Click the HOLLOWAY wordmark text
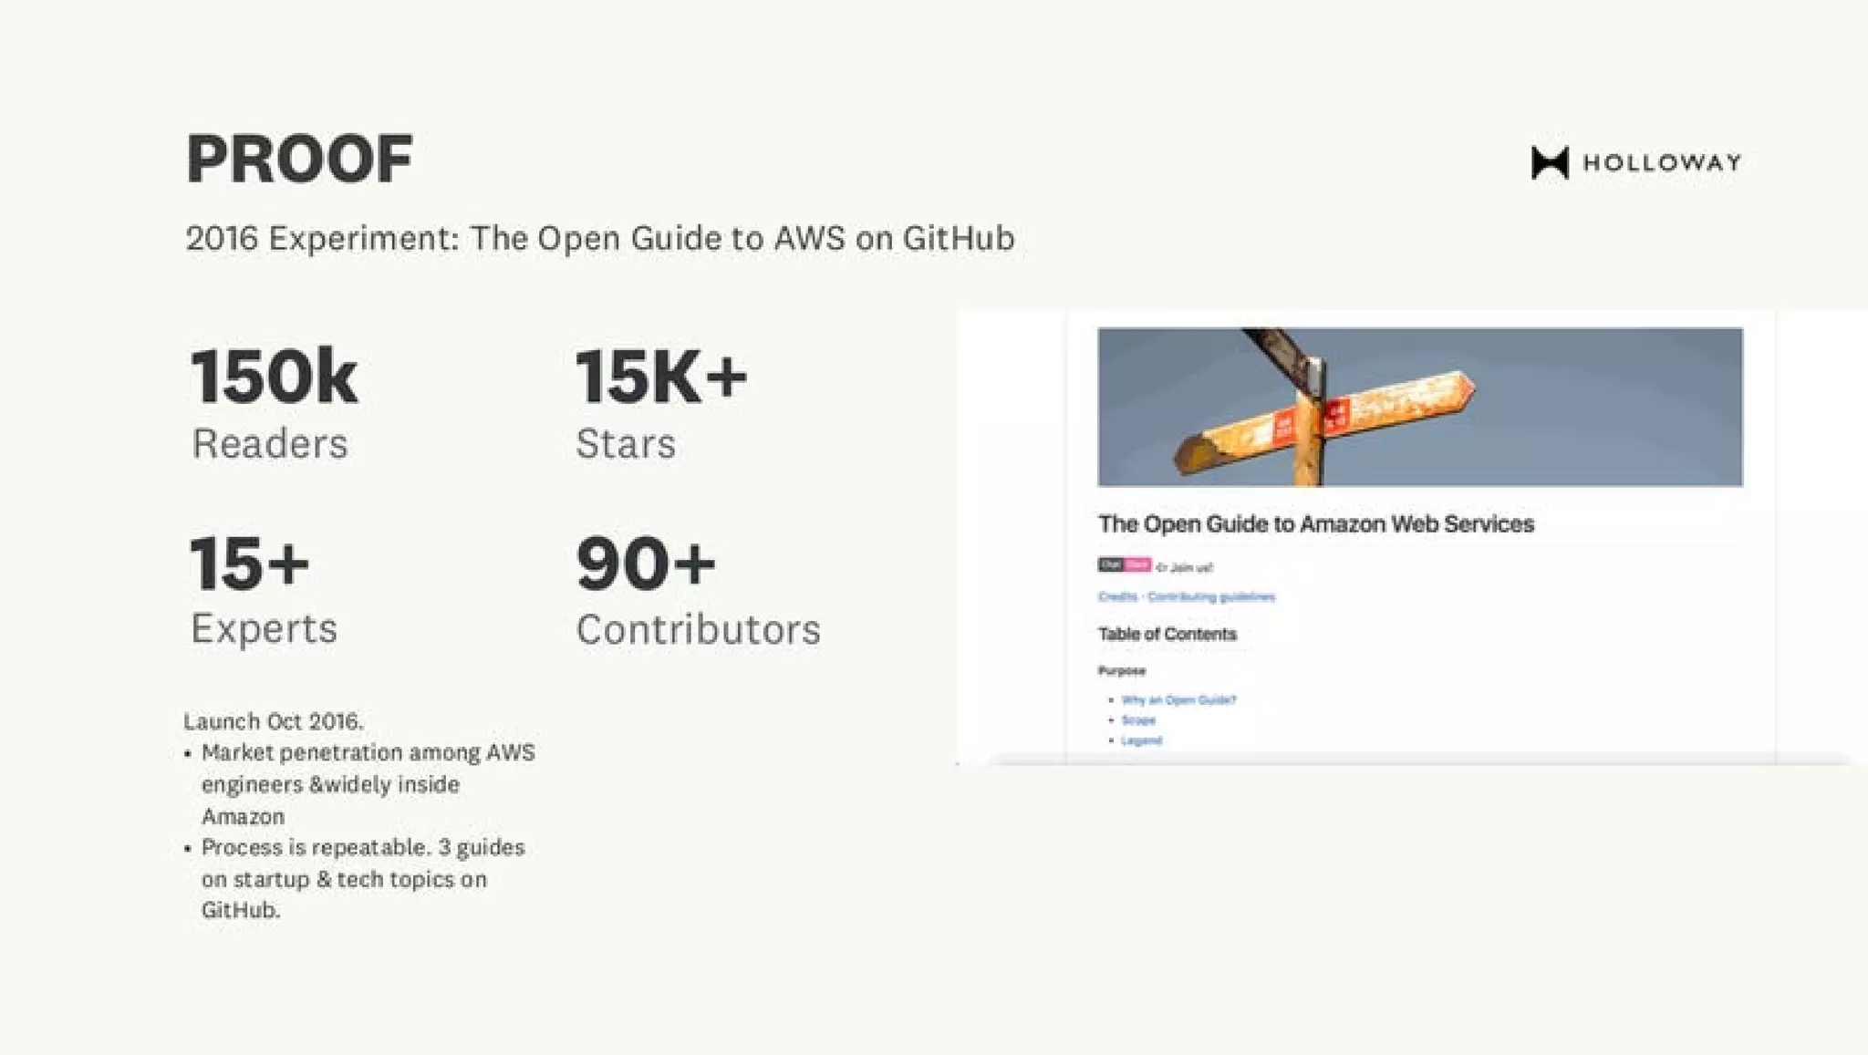Image resolution: width=1868 pixels, height=1055 pixels. [x=1662, y=163]
